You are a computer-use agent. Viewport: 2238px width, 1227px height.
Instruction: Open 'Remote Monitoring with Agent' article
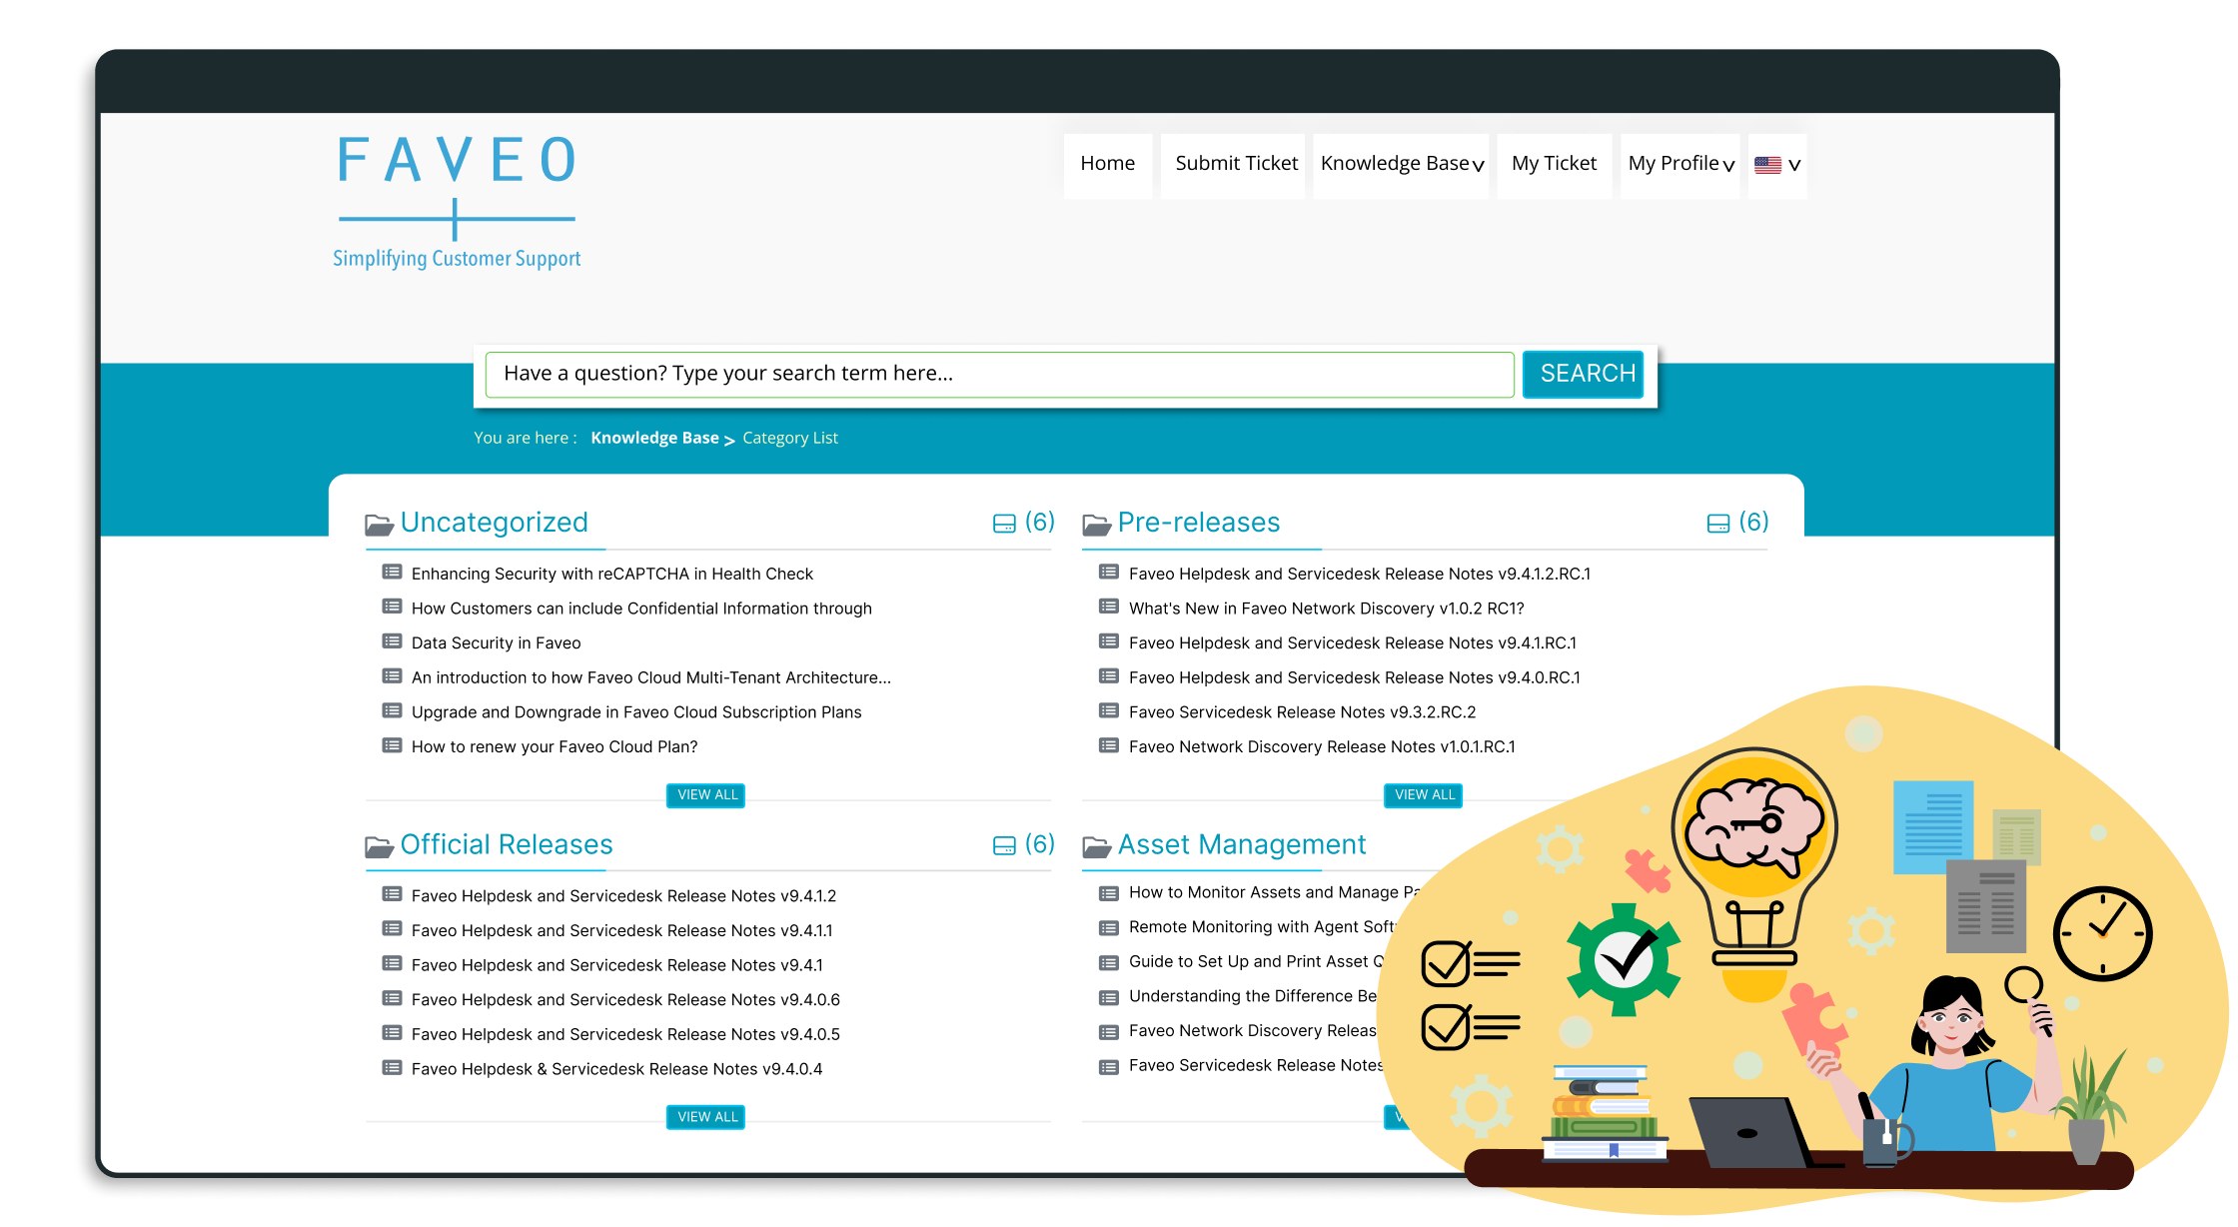pyautogui.click(x=1262, y=927)
